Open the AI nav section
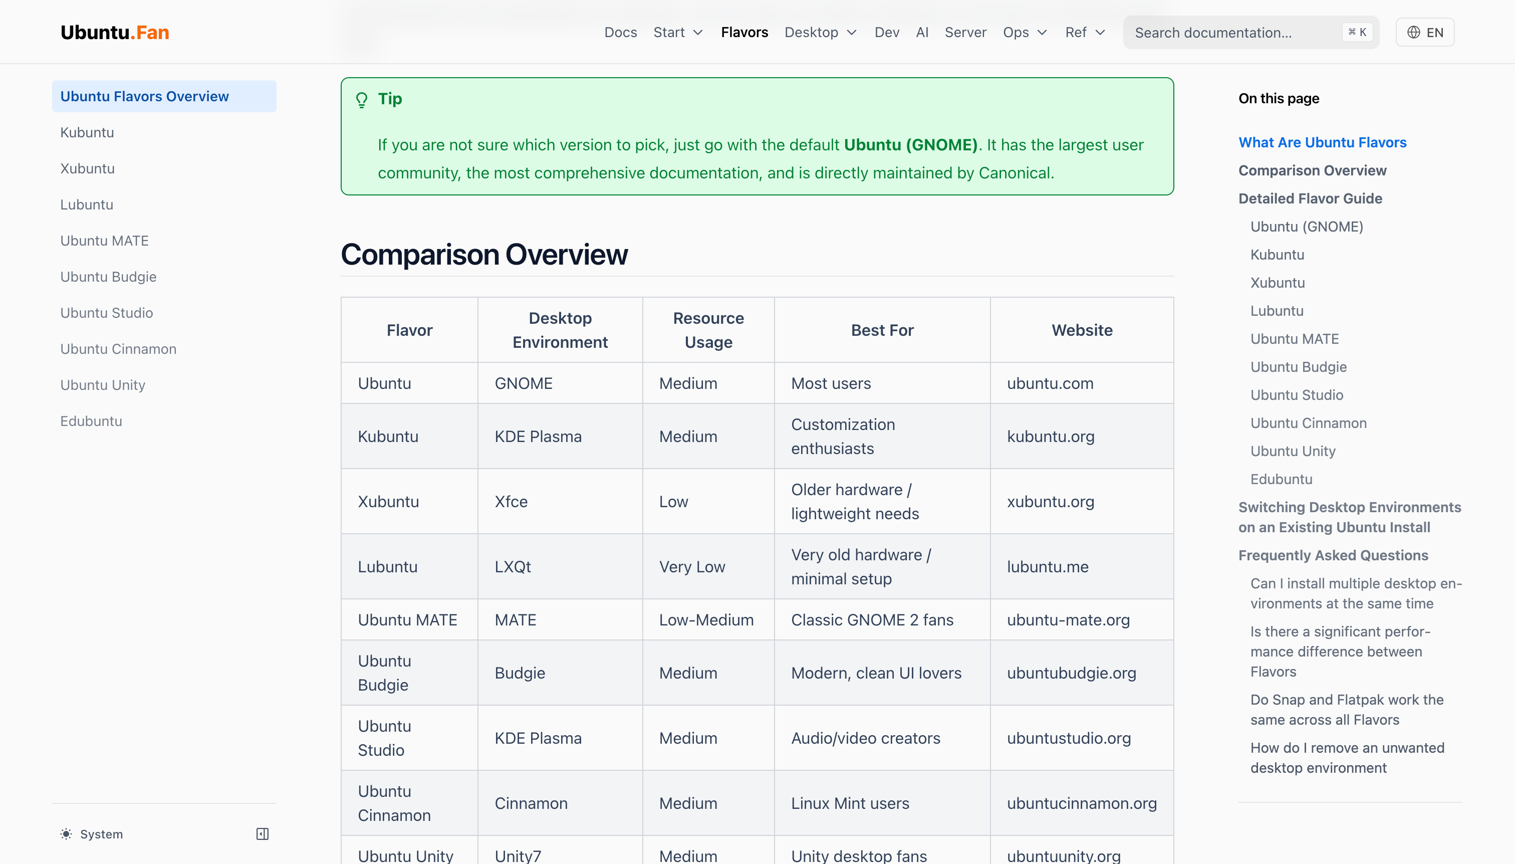The height and width of the screenshot is (864, 1515). tap(922, 32)
